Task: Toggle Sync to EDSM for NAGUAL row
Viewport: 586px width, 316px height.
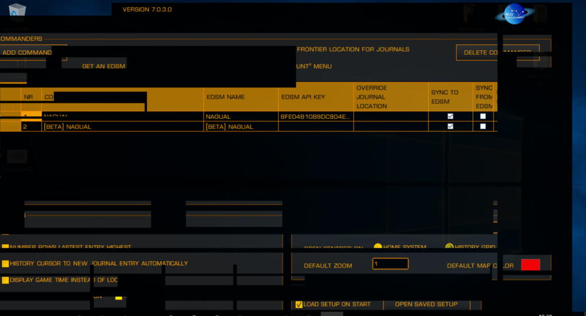Action: pyautogui.click(x=450, y=117)
